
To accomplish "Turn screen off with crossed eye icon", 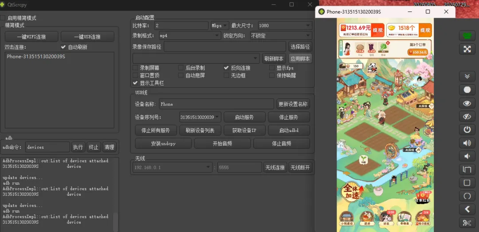I will tap(467, 116).
